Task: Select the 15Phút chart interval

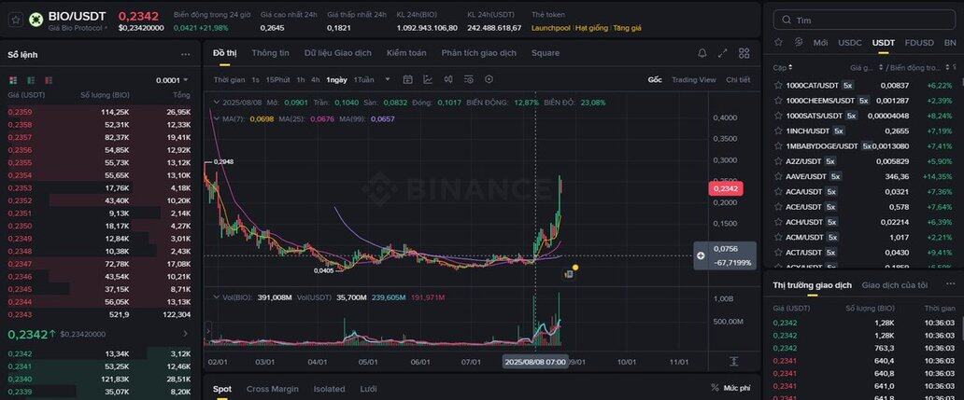Action: (277, 80)
